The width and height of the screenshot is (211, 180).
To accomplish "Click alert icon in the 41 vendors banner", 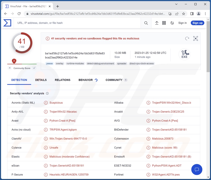I will click(48, 39).
